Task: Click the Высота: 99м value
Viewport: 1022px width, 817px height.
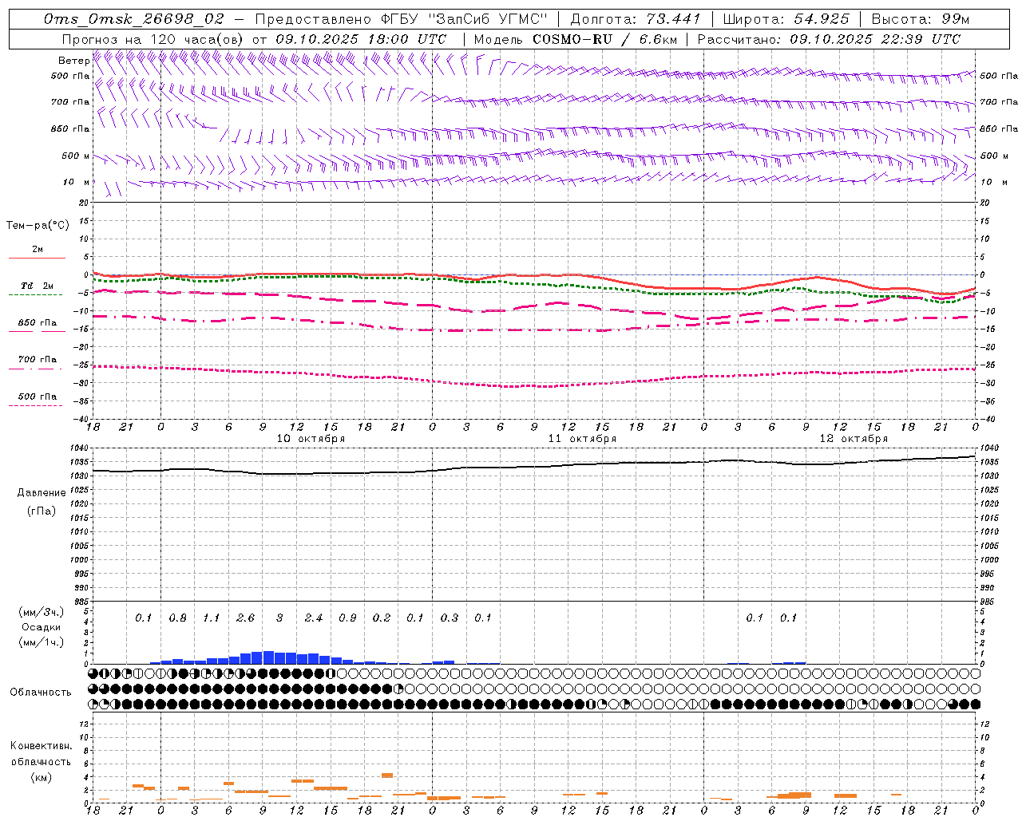Action: tap(921, 18)
